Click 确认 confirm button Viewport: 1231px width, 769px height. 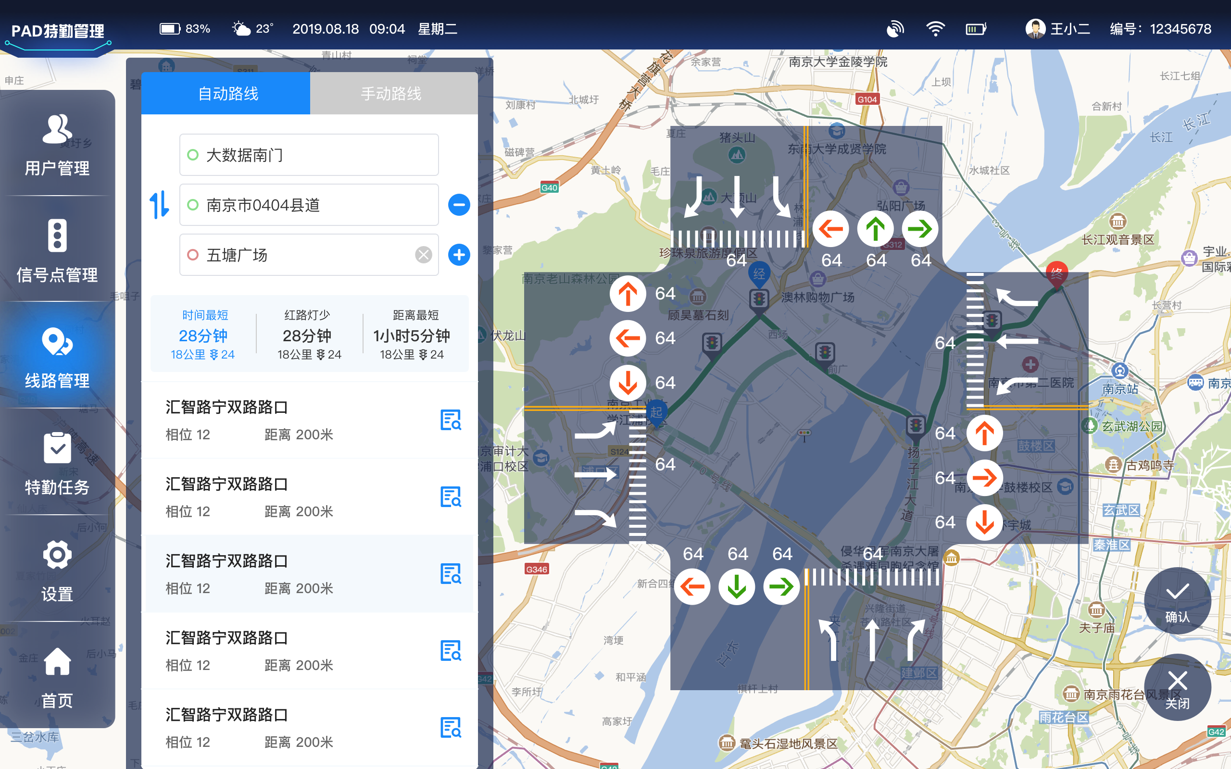[1177, 600]
